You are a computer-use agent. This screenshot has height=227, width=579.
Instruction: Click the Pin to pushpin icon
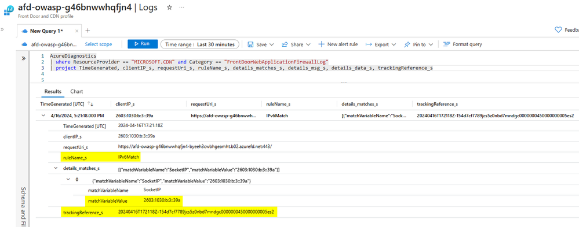[x=407, y=44]
